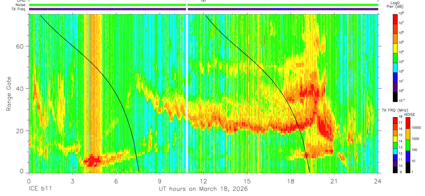Click the 191 CPID value above the plot
This screenshot has width=425, height=196.
click(204, 1)
